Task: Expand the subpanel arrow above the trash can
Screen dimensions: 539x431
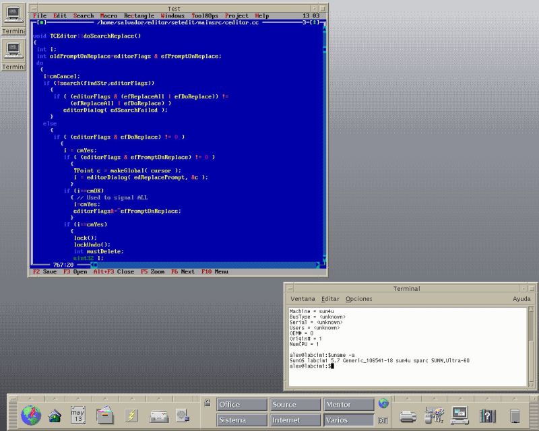Action: click(515, 399)
